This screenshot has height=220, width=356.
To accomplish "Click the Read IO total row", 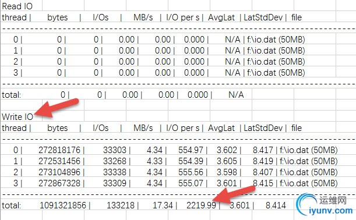I will tap(122, 95).
